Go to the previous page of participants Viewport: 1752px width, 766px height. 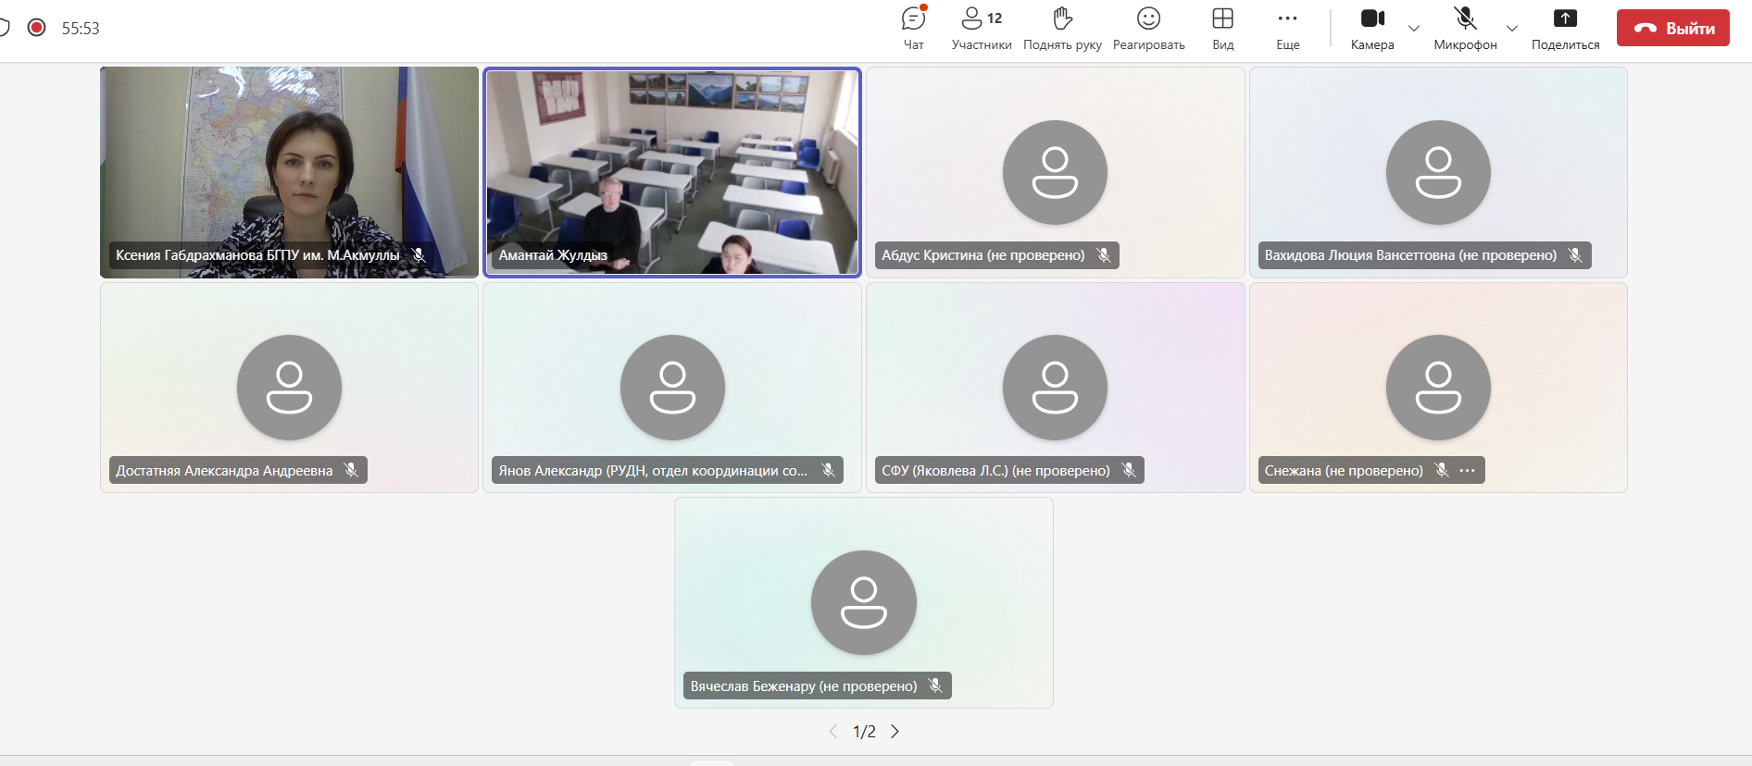832,732
